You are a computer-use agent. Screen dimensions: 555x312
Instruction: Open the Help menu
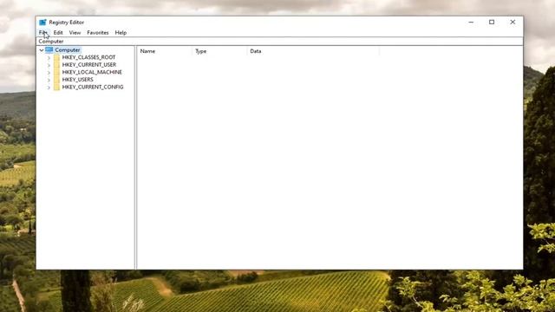(121, 33)
